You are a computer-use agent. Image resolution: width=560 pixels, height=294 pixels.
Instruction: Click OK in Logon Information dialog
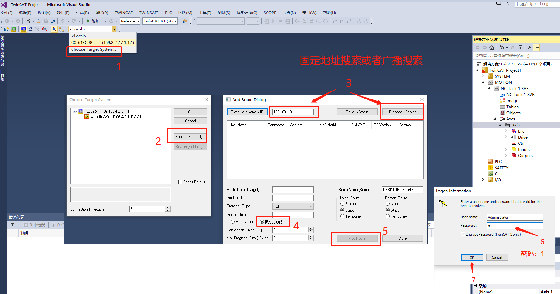[x=472, y=257]
